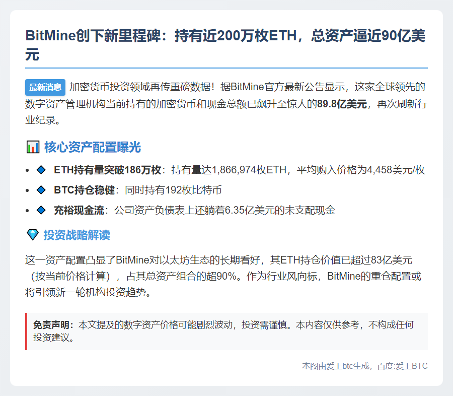Viewport: 453px width, 396px height.
Task: Click the 6.35亿美元 unallocated cash text
Action: click(x=242, y=211)
